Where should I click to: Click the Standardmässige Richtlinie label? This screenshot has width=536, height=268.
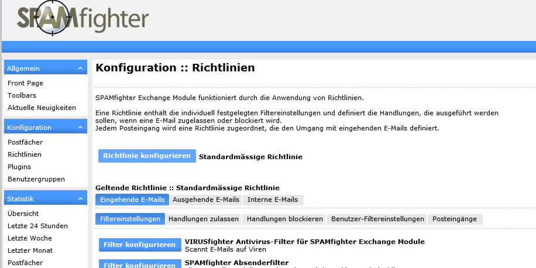pyautogui.click(x=250, y=157)
